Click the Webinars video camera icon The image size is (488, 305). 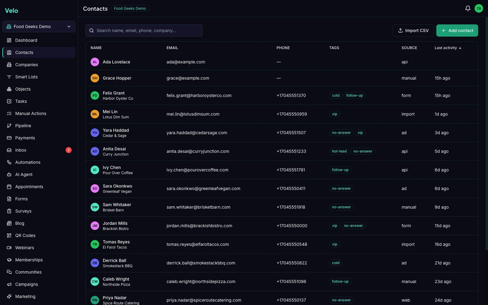9,248
